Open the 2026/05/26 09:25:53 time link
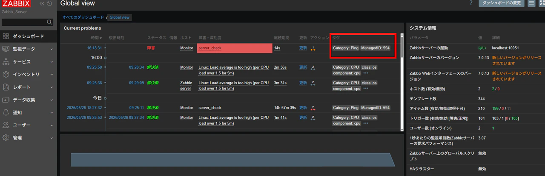The width and height of the screenshot is (545, 176). coord(85,117)
